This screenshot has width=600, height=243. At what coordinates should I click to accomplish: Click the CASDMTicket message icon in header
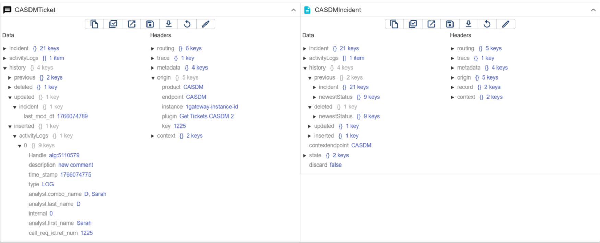click(7, 10)
